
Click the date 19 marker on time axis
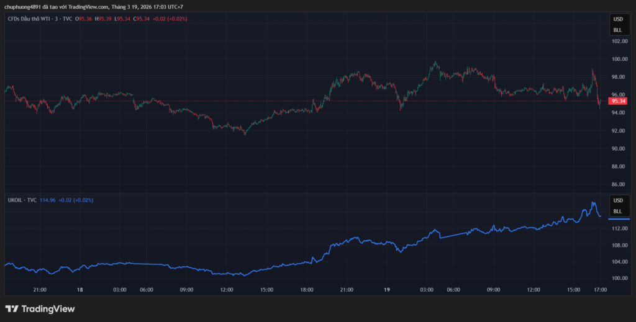[x=386, y=290]
